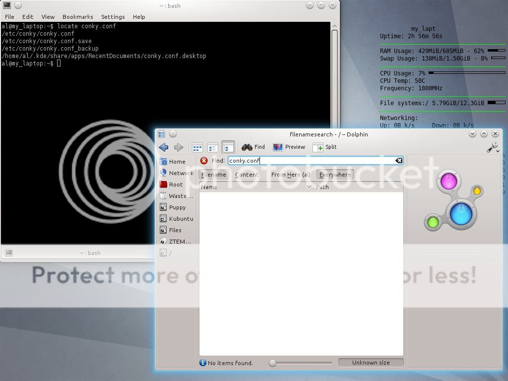Minimize the Dolphin window

click(x=472, y=134)
